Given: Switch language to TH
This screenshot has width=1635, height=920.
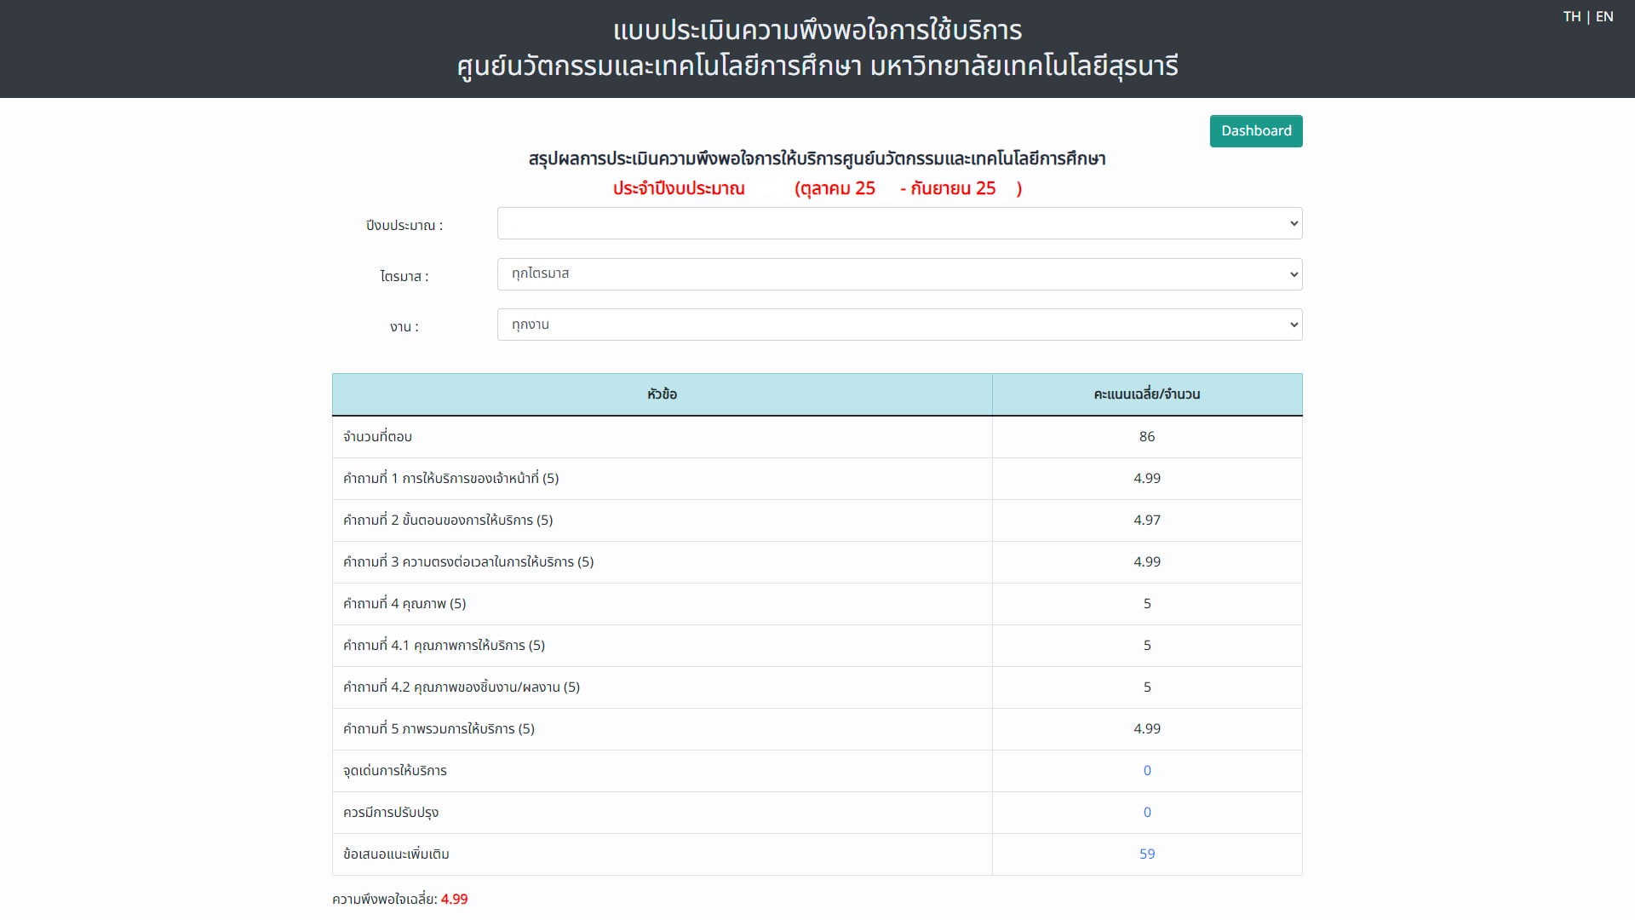Looking at the screenshot, I should (x=1572, y=17).
